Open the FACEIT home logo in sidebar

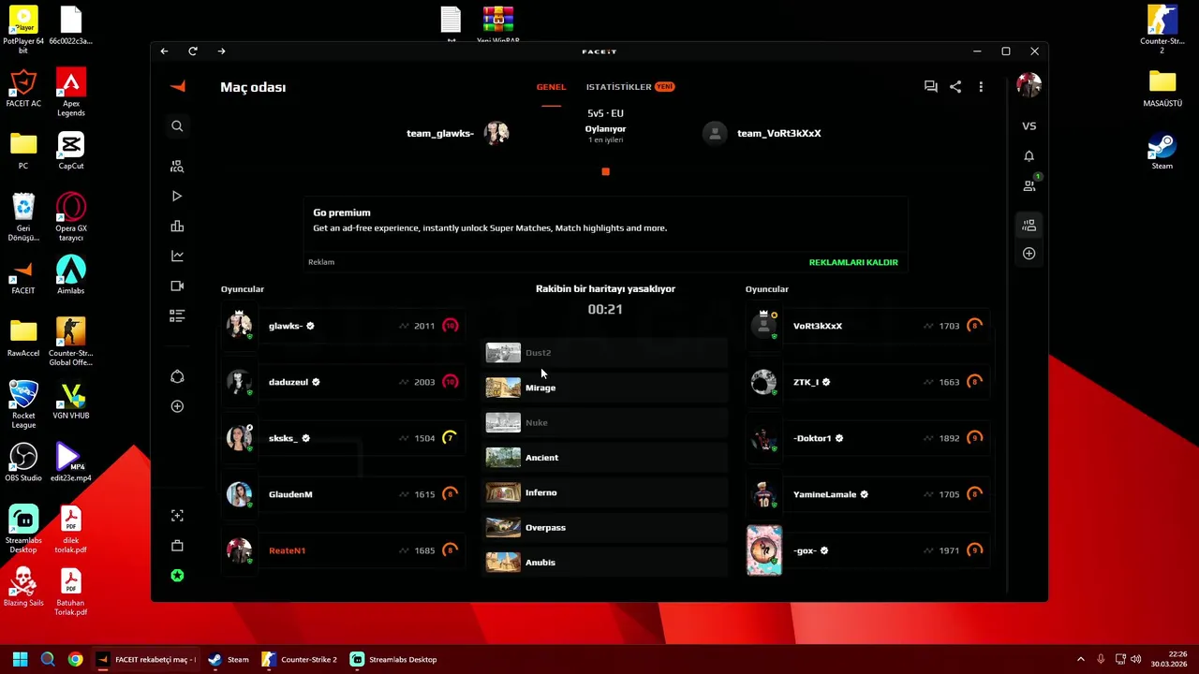click(177, 86)
